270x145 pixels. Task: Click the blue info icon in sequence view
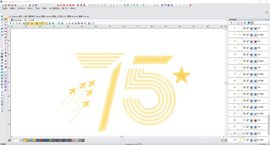click(249, 23)
